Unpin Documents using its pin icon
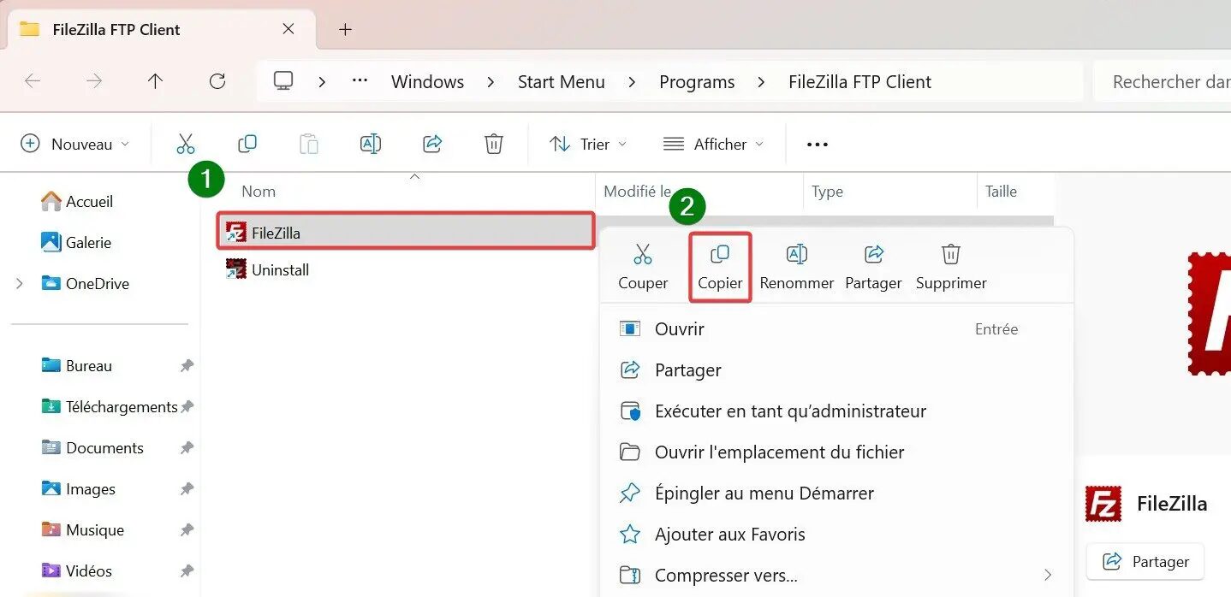The height and width of the screenshot is (597, 1231). tap(187, 448)
